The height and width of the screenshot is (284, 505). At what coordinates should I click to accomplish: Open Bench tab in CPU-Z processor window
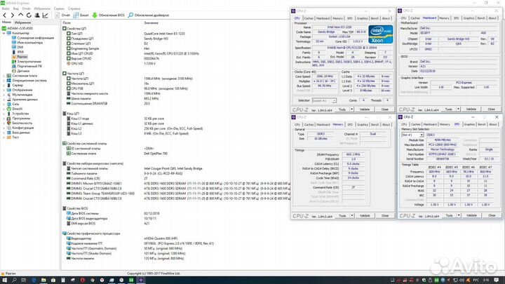coord(375,18)
